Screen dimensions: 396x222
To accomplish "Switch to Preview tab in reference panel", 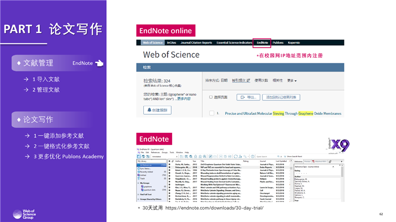I will coord(307,161).
